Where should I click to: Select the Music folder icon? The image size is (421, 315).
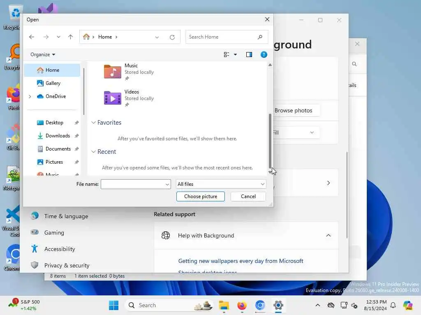coord(112,72)
